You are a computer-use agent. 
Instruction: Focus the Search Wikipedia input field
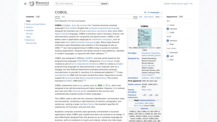tap(77, 4)
